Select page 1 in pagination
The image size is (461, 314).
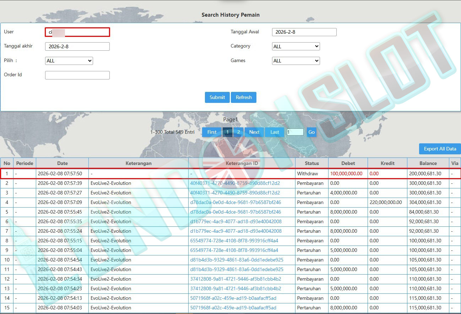pyautogui.click(x=227, y=132)
